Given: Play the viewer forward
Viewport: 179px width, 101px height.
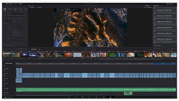Looking at the screenshot, I should (x=91, y=49).
